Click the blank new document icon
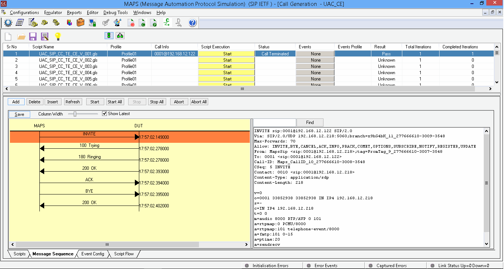The image size is (504, 269). (8, 36)
